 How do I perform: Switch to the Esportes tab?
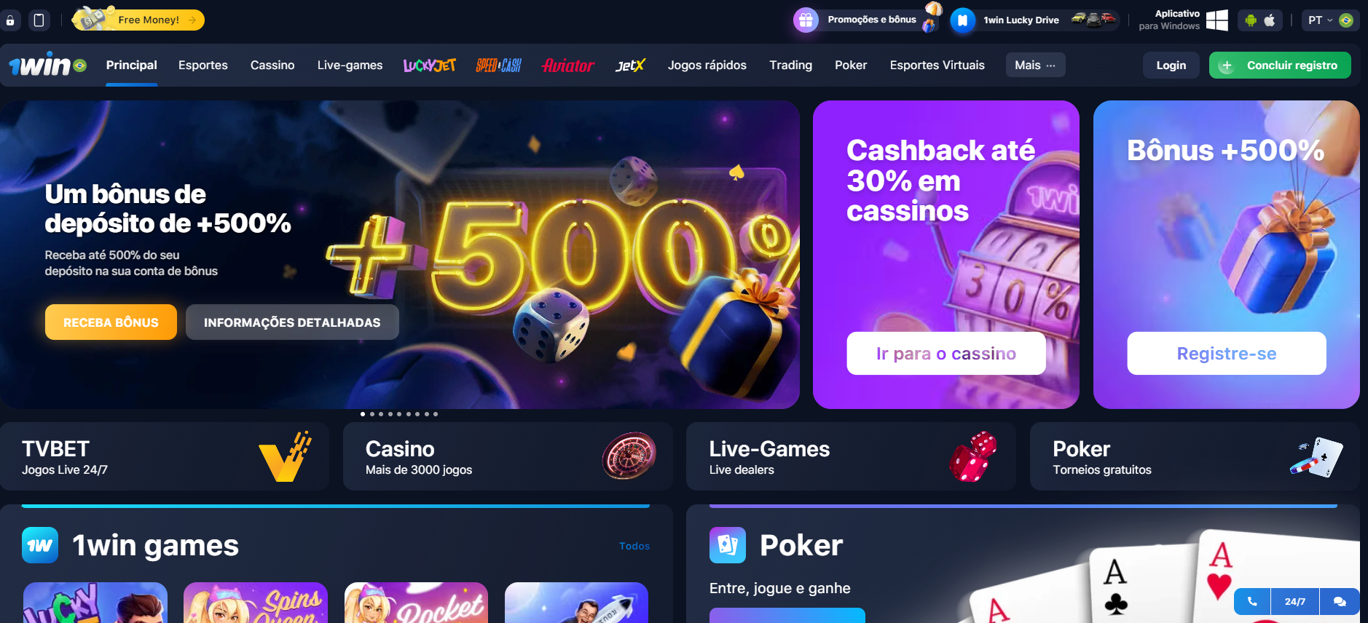(203, 65)
